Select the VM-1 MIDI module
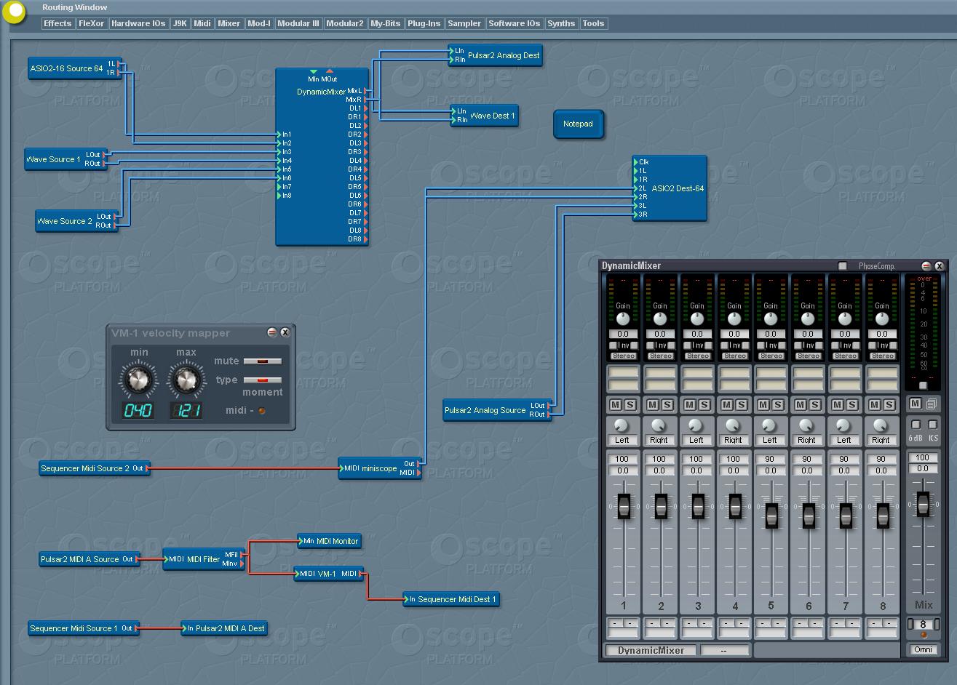This screenshot has width=957, height=685. click(328, 574)
